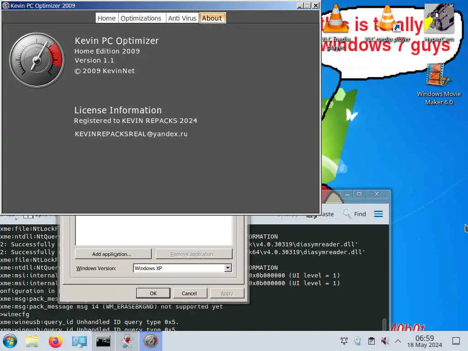Open the HyperCam desktop icon
The width and height of the screenshot is (468, 351).
pyautogui.click(x=439, y=23)
